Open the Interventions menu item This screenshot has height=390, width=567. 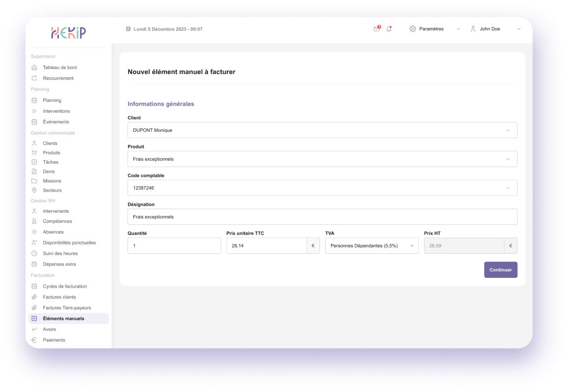tap(56, 111)
